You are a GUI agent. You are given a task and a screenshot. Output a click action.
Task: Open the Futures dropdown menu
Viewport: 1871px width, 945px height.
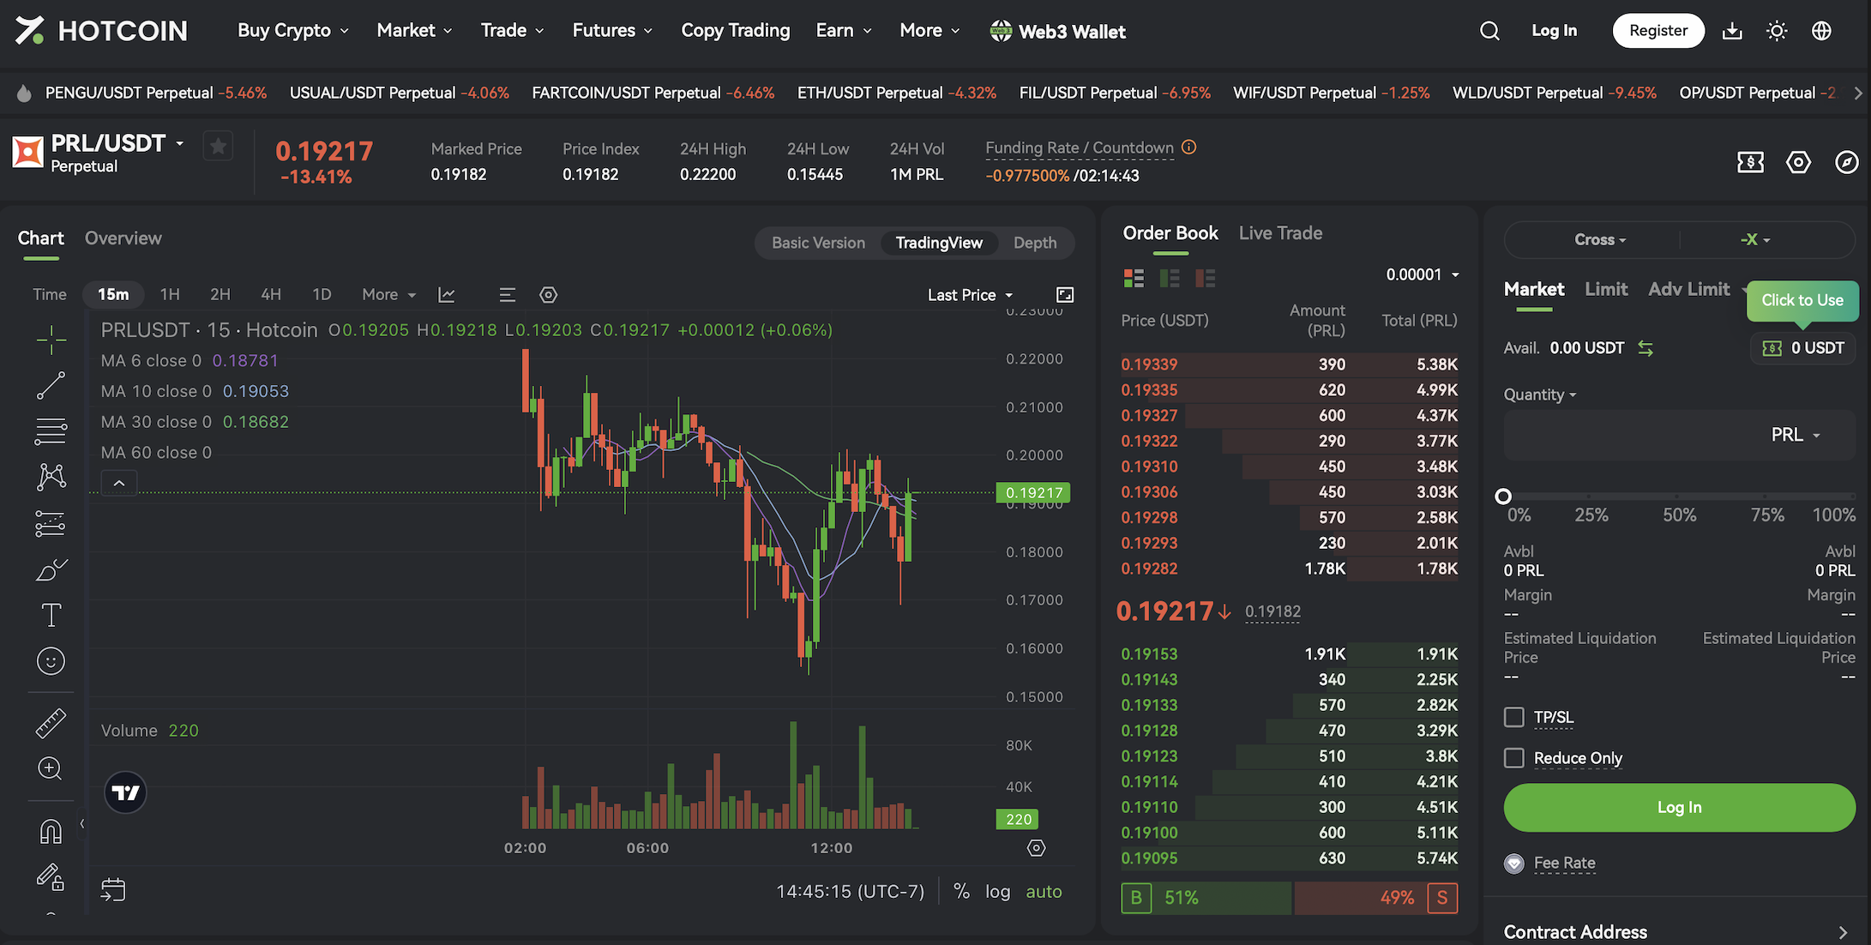[x=612, y=30]
